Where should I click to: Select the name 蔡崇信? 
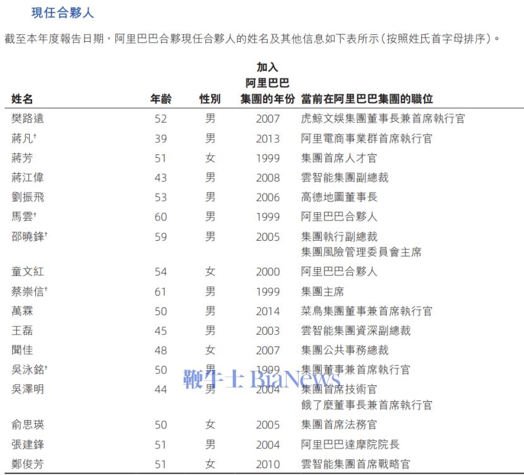[27, 291]
